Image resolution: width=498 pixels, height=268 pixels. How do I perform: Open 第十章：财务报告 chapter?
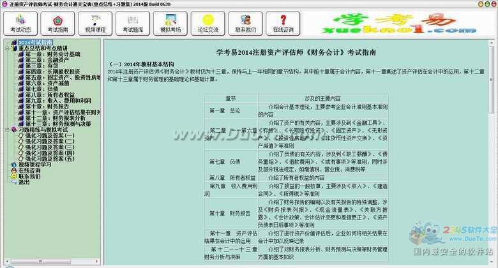48,106
